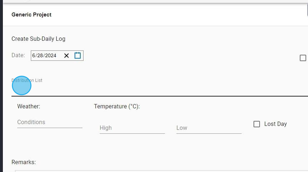Screen dimensions: 308x172
Task: Enable the Lost Day checkbox
Action: [x=257, y=124]
